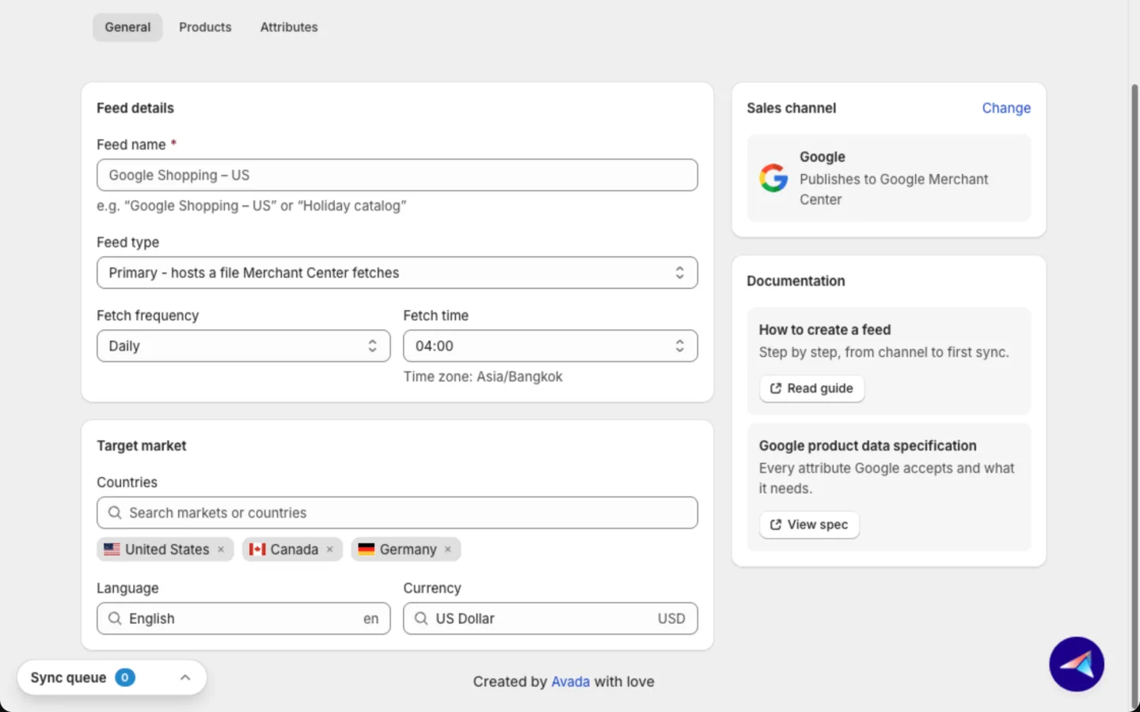This screenshot has width=1140, height=712.
Task: Click the 'Feed details' heading
Action: (x=135, y=108)
